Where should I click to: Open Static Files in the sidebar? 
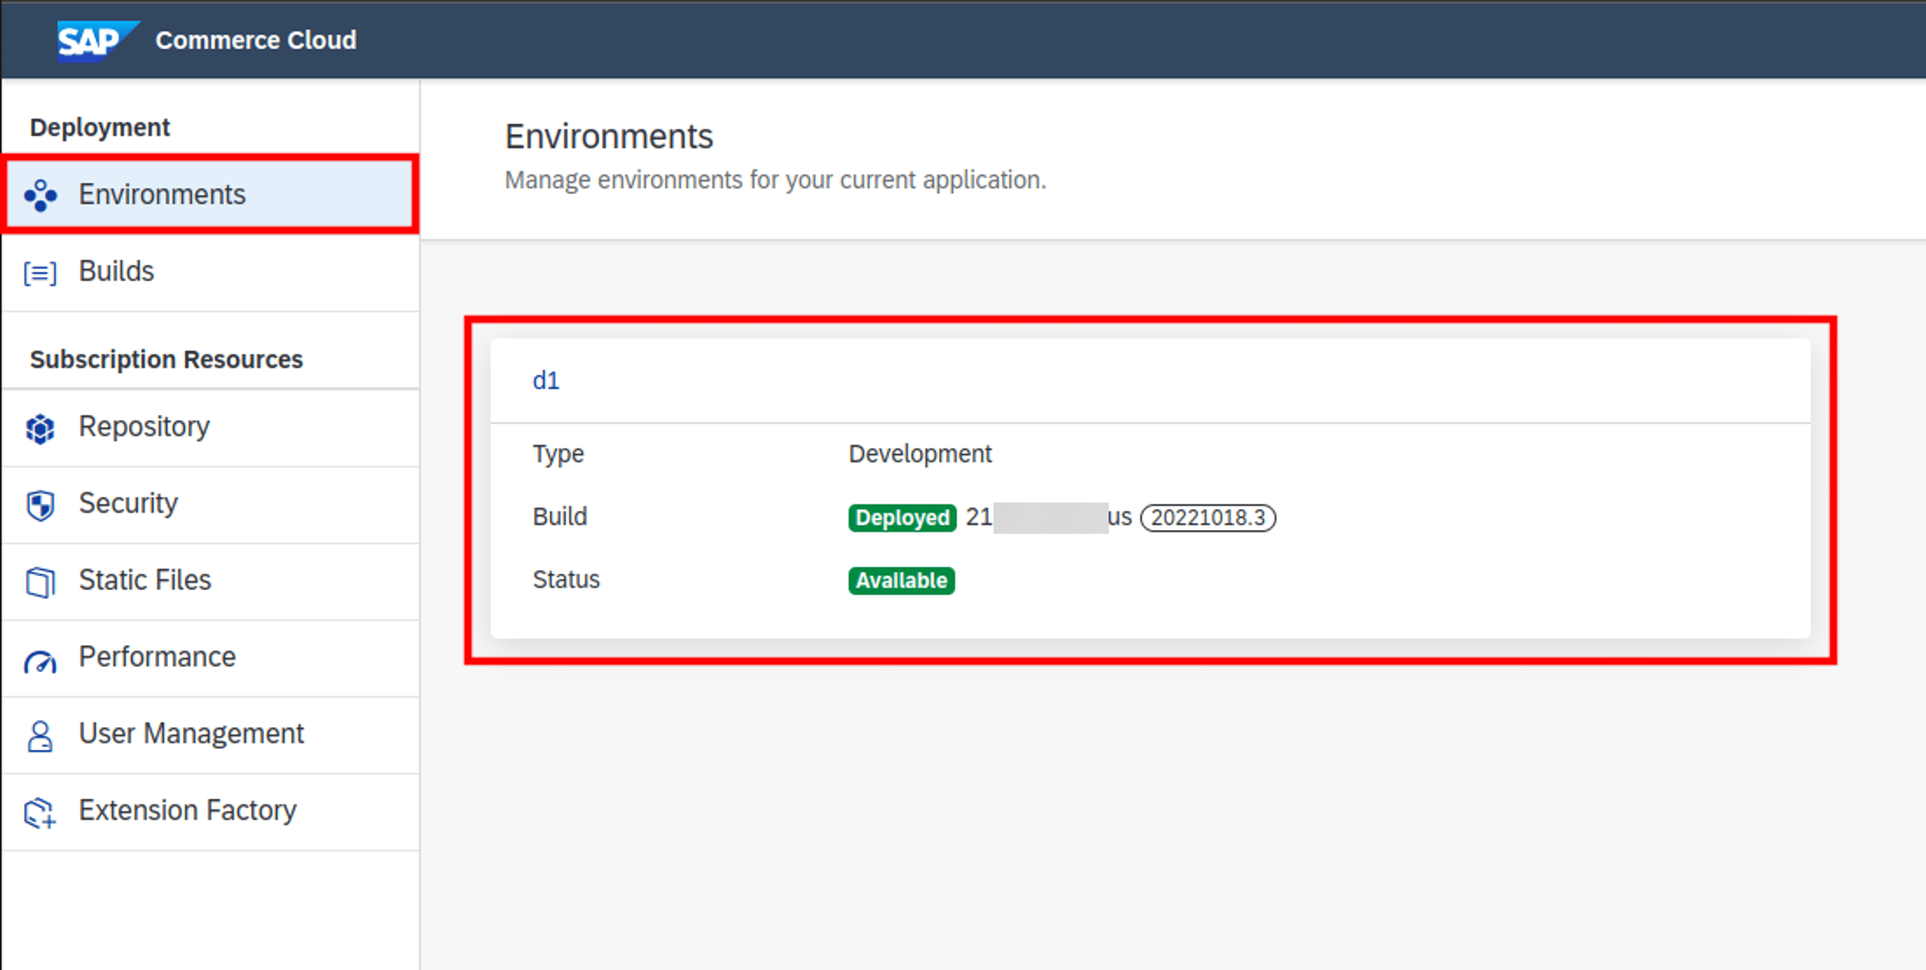point(210,580)
